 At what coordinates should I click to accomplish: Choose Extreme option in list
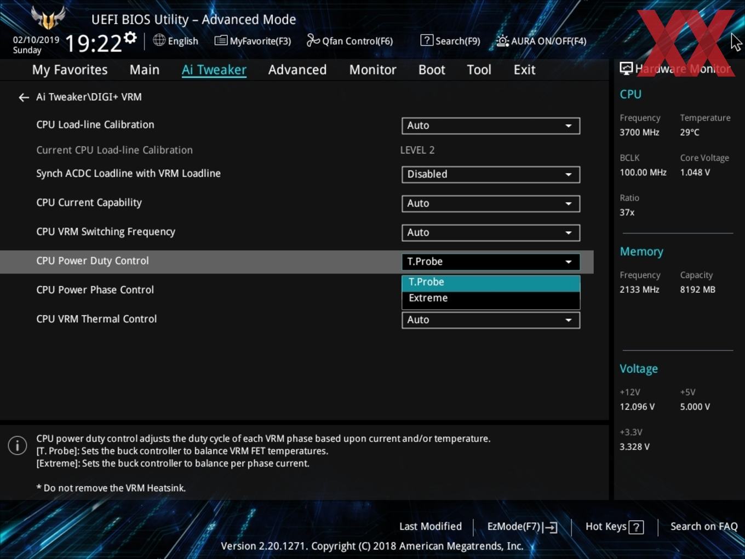coord(491,299)
